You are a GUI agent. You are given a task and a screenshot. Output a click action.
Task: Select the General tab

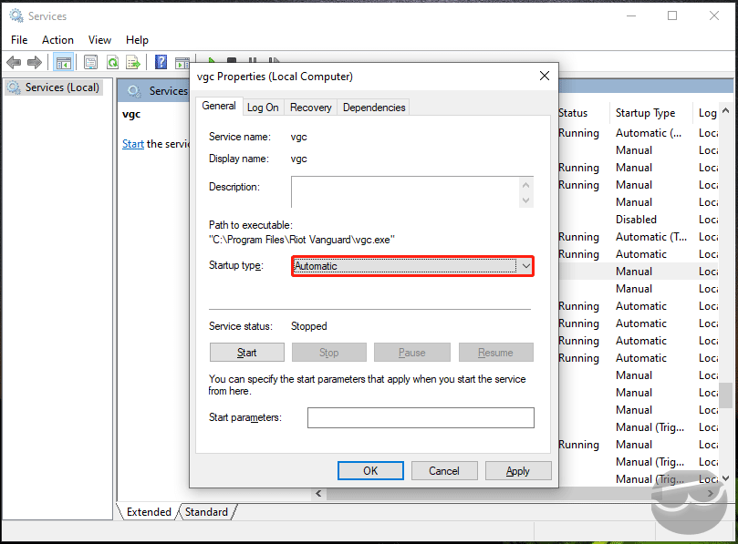(x=219, y=106)
